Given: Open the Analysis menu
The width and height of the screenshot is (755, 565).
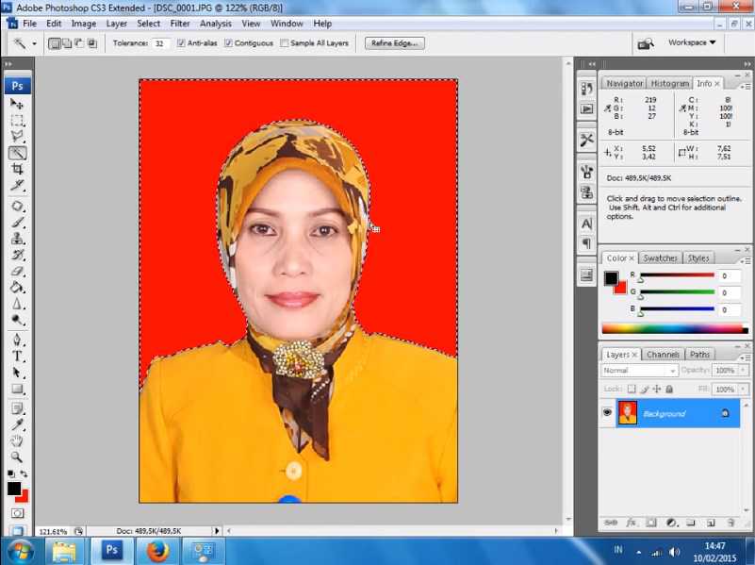Looking at the screenshot, I should point(215,24).
